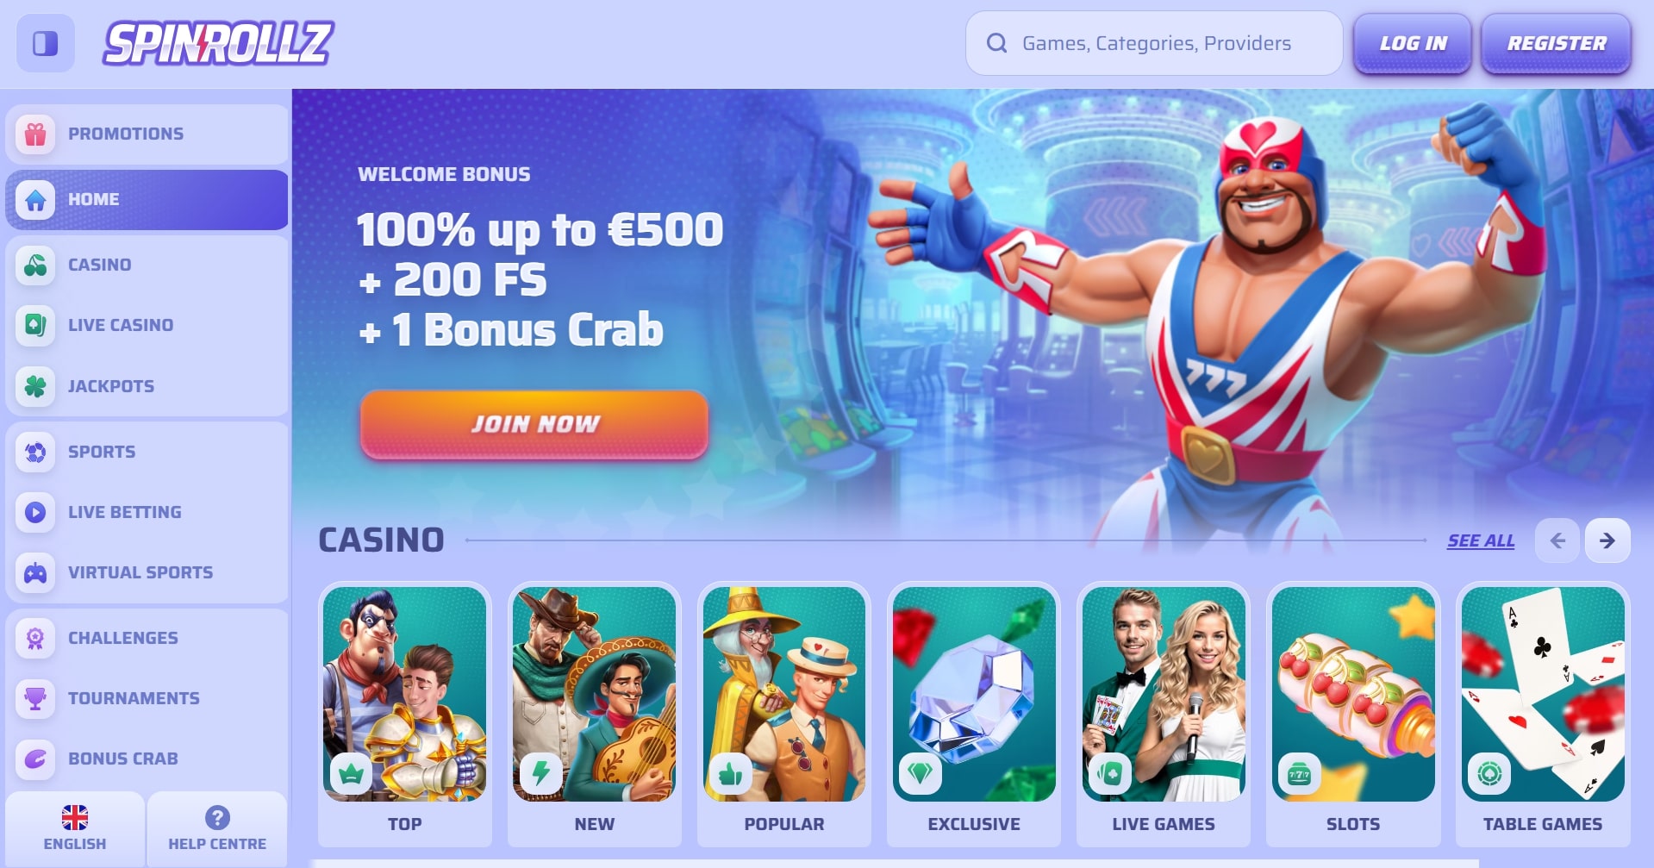The width and height of the screenshot is (1654, 868).
Task: Follow the See All casino link
Action: 1481,540
